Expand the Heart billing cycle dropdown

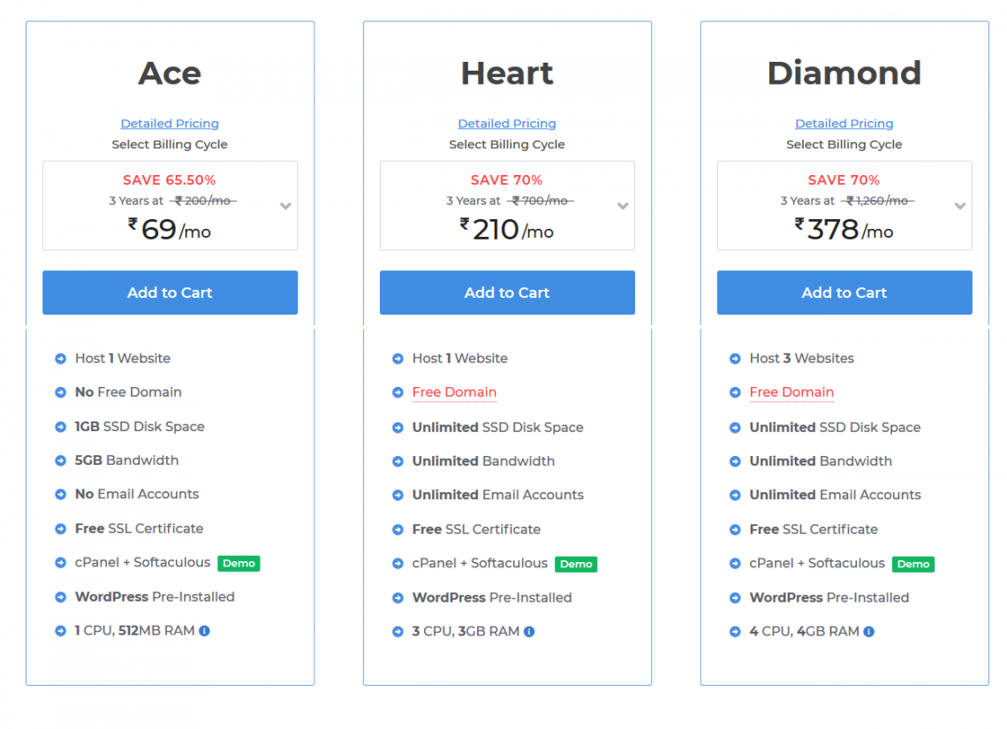623,206
